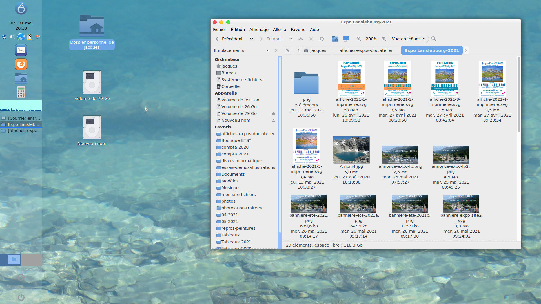Viewport: 541px width, 304px height.
Task: Click file area vertical scrollbar
Action: tap(519, 95)
